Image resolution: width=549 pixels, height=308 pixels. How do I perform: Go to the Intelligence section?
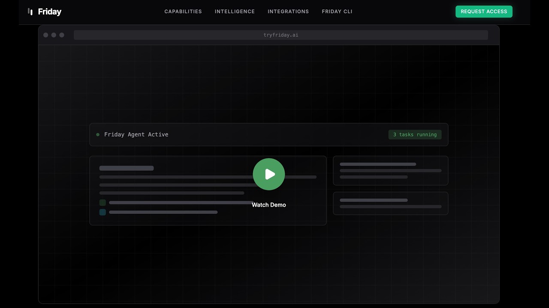[x=235, y=12]
